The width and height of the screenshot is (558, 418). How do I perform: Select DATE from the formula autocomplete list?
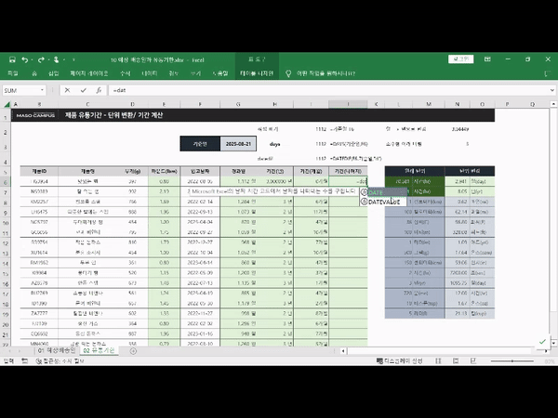coord(377,191)
